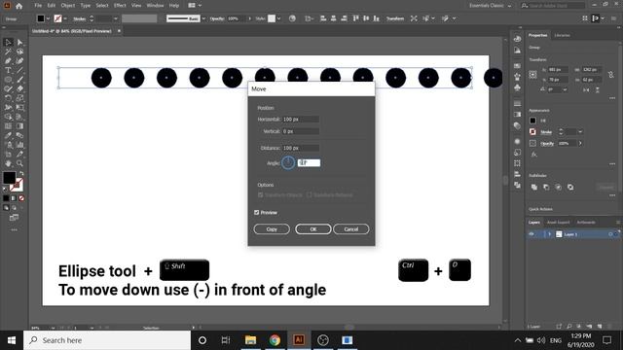Pick the Line Segment tool

pos(19,70)
